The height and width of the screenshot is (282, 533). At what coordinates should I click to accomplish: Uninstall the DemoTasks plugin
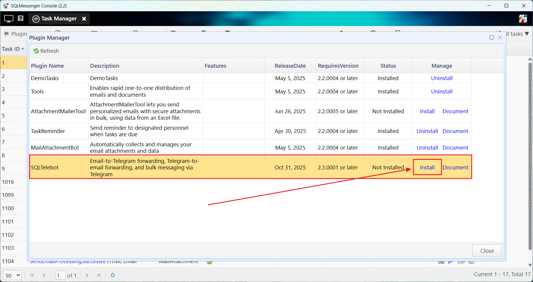[x=442, y=78]
